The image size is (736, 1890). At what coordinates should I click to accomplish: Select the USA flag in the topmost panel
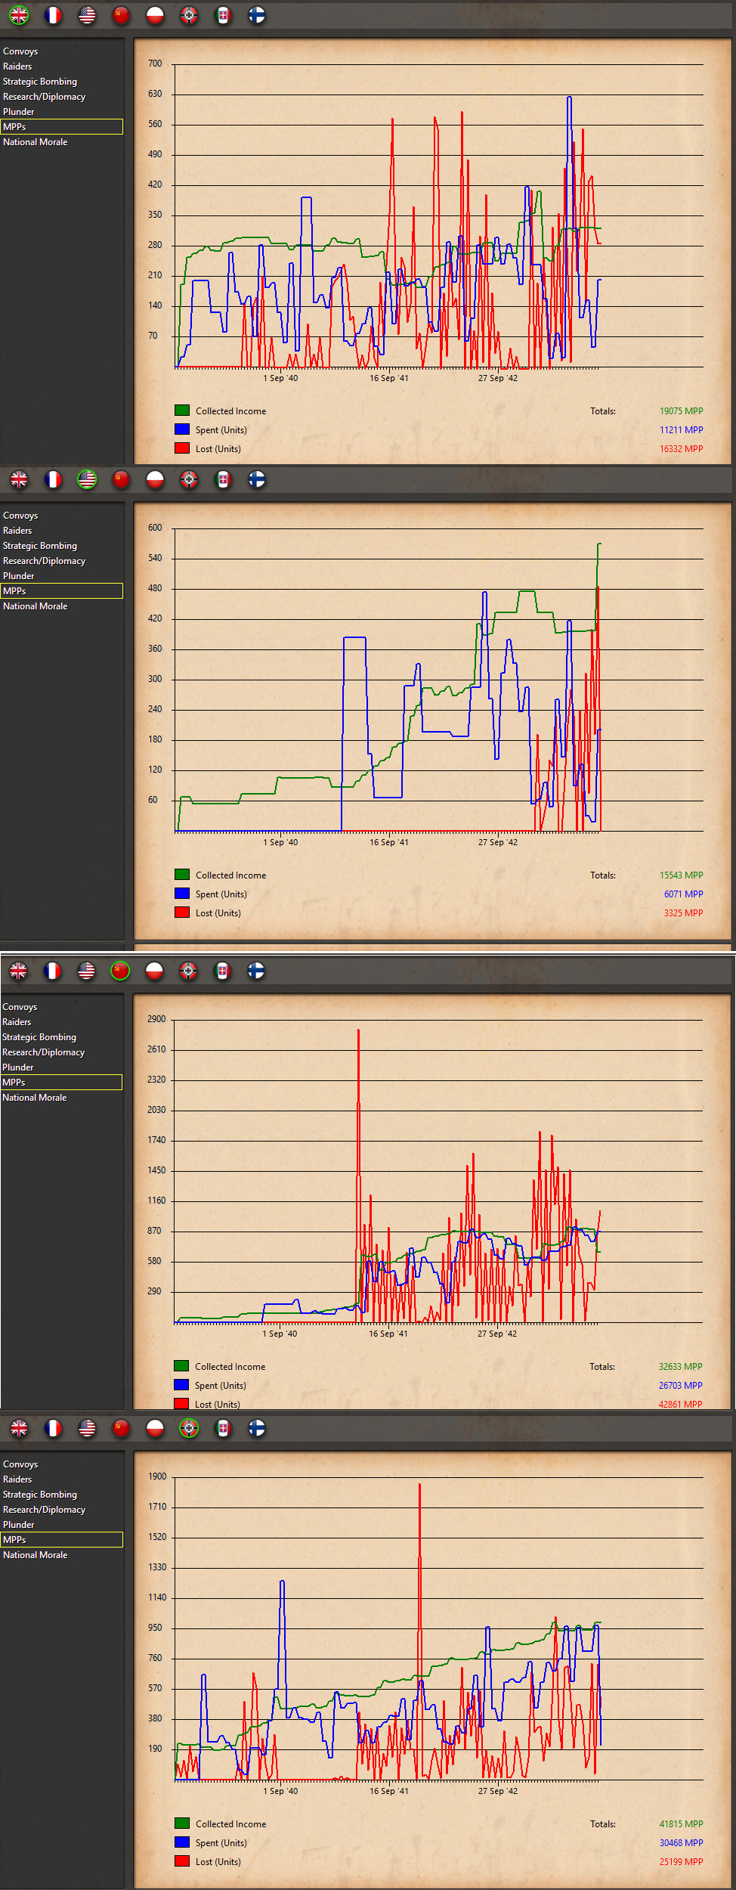tap(87, 15)
